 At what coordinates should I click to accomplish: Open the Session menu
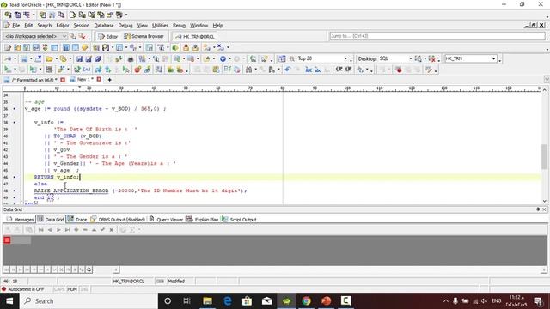tap(82, 26)
